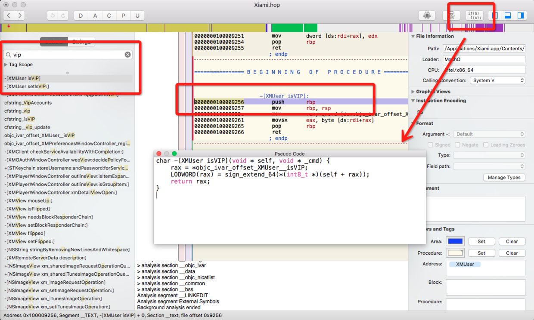534x320 pixels.
Task: Click the push rbp instruction line
Action: pos(301,102)
